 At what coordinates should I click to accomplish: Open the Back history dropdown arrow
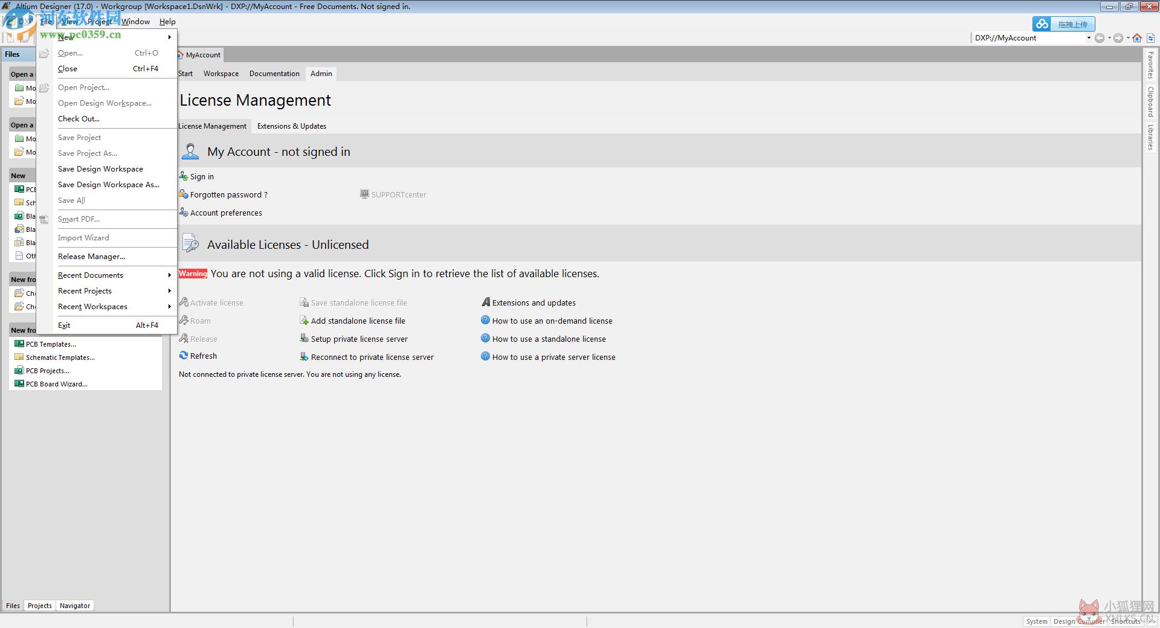click(x=1109, y=38)
